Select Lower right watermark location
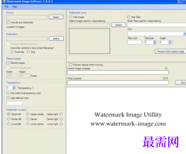The image size is (186, 154). tap(61, 124)
